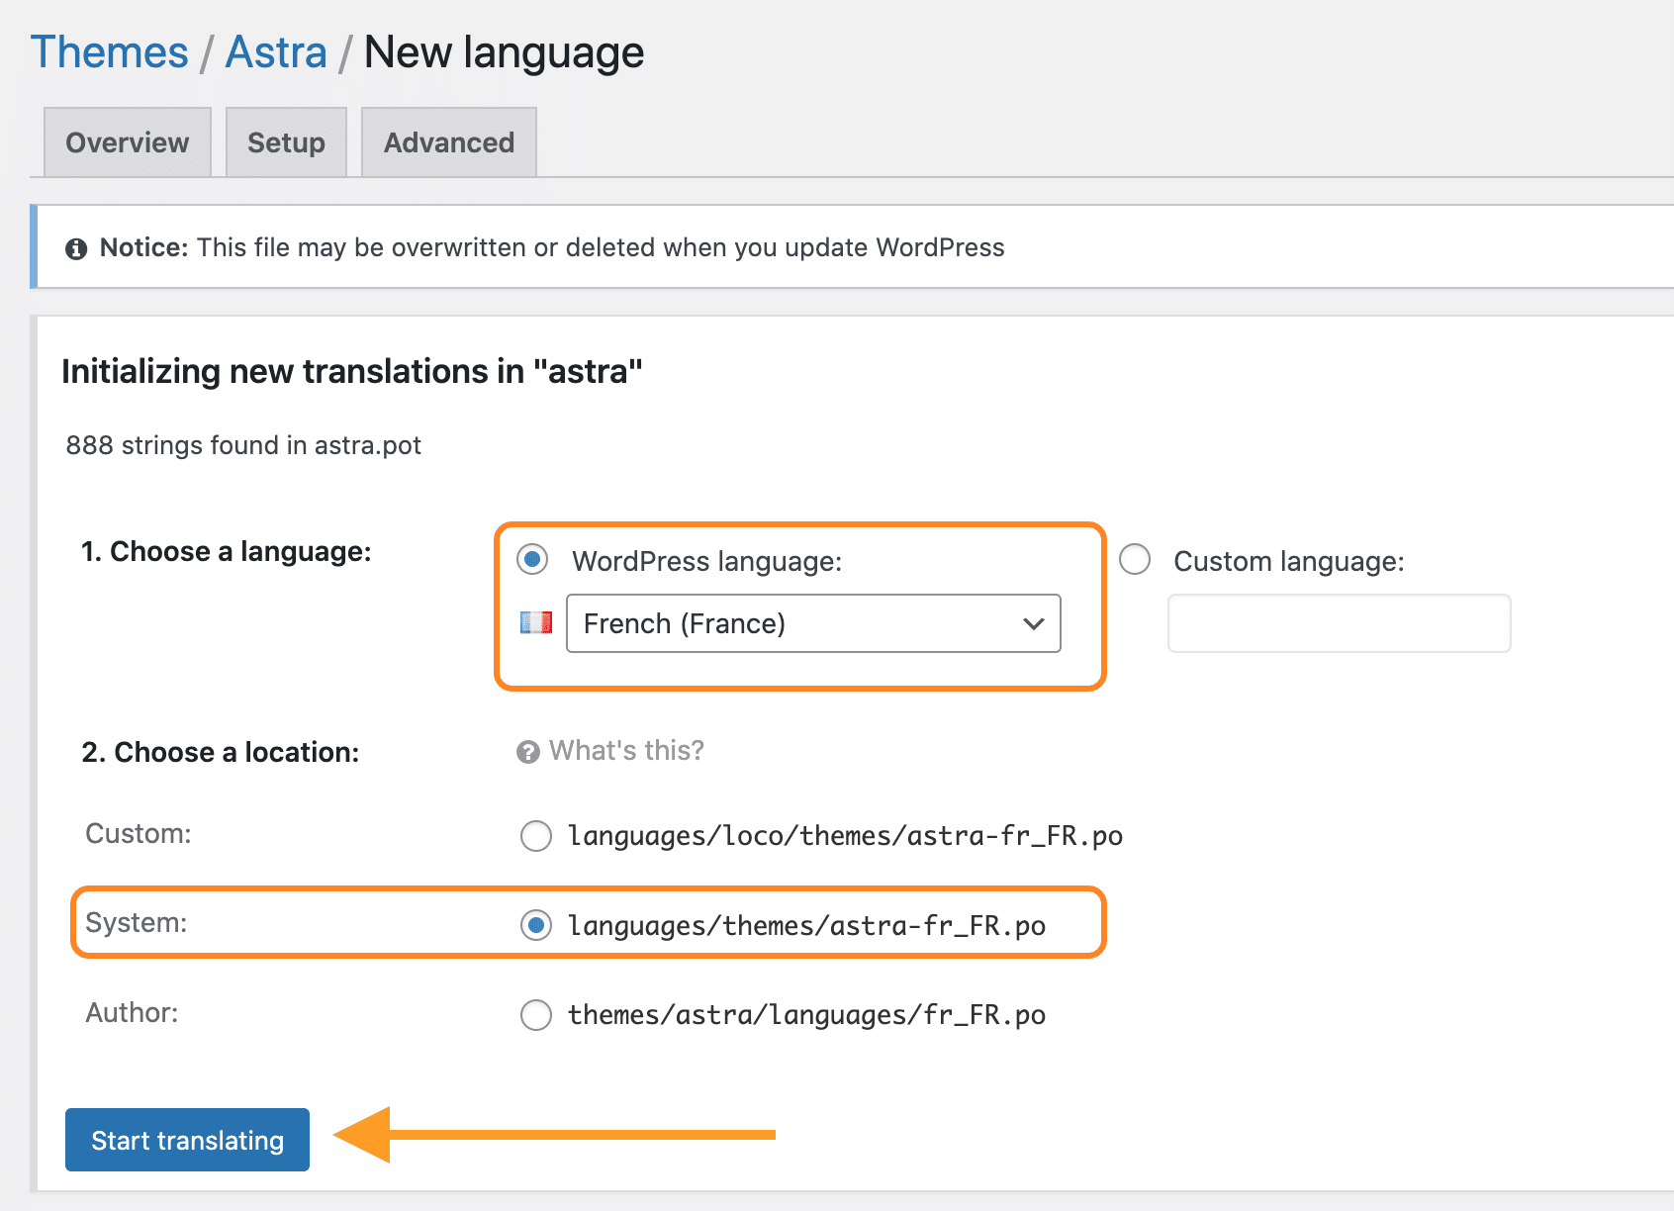Choose the Author location radio button
Screen dimensions: 1674x1211
[536, 1015]
